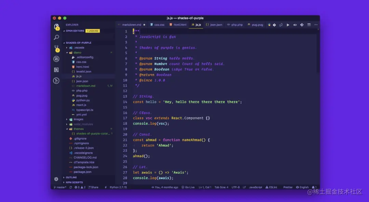Image resolution: width=369 pixels, height=202 pixels.
Task: Change language mode from JavaScript
Action: [255, 187]
